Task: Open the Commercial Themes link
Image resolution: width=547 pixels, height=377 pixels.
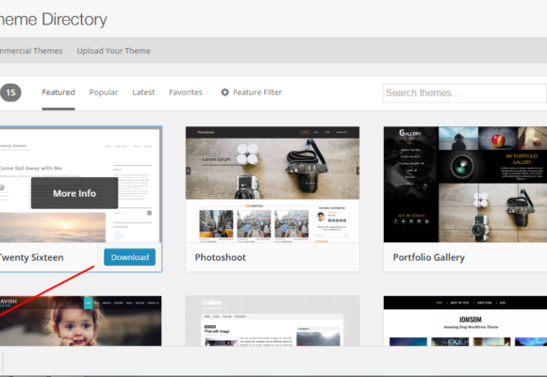Action: coord(31,51)
